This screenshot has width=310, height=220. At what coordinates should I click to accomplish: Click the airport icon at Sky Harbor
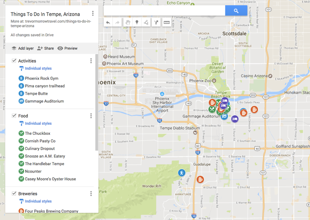click(x=162, y=93)
